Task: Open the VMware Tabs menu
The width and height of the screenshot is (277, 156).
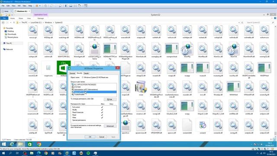Action: (x=24, y=6)
